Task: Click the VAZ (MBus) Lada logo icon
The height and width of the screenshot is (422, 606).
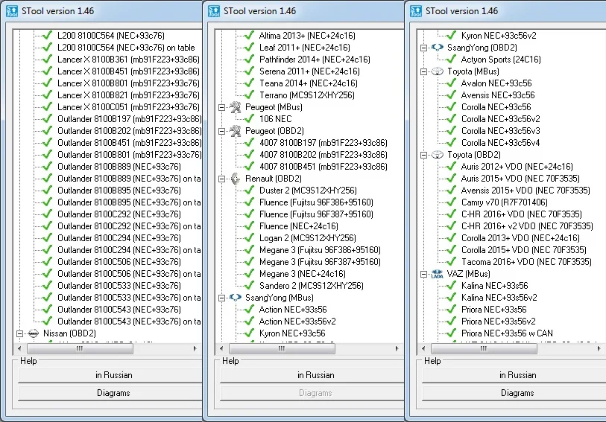Action: (437, 274)
